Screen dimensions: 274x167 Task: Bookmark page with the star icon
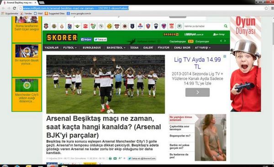point(266,8)
